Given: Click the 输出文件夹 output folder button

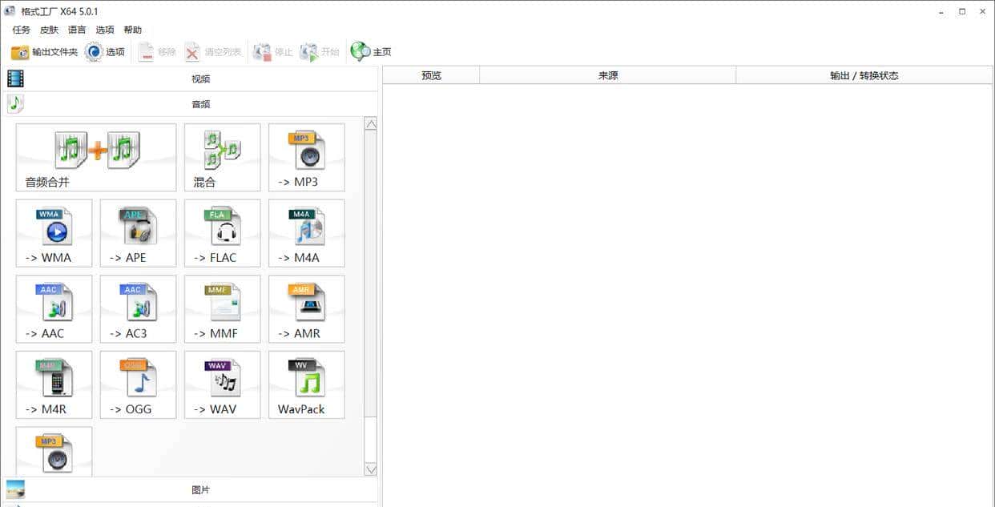Looking at the screenshot, I should (x=44, y=52).
